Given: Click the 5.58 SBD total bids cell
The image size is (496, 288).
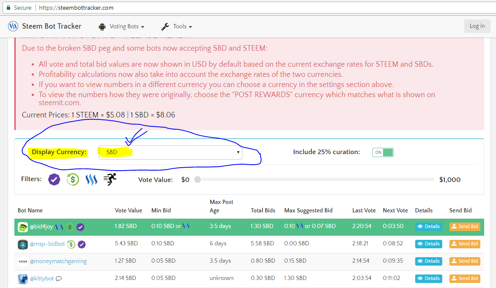Looking at the screenshot, I should click(x=262, y=244).
